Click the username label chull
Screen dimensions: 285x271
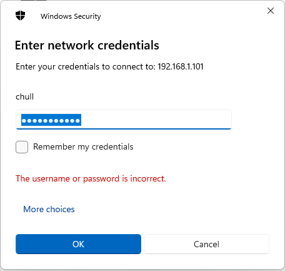point(24,96)
